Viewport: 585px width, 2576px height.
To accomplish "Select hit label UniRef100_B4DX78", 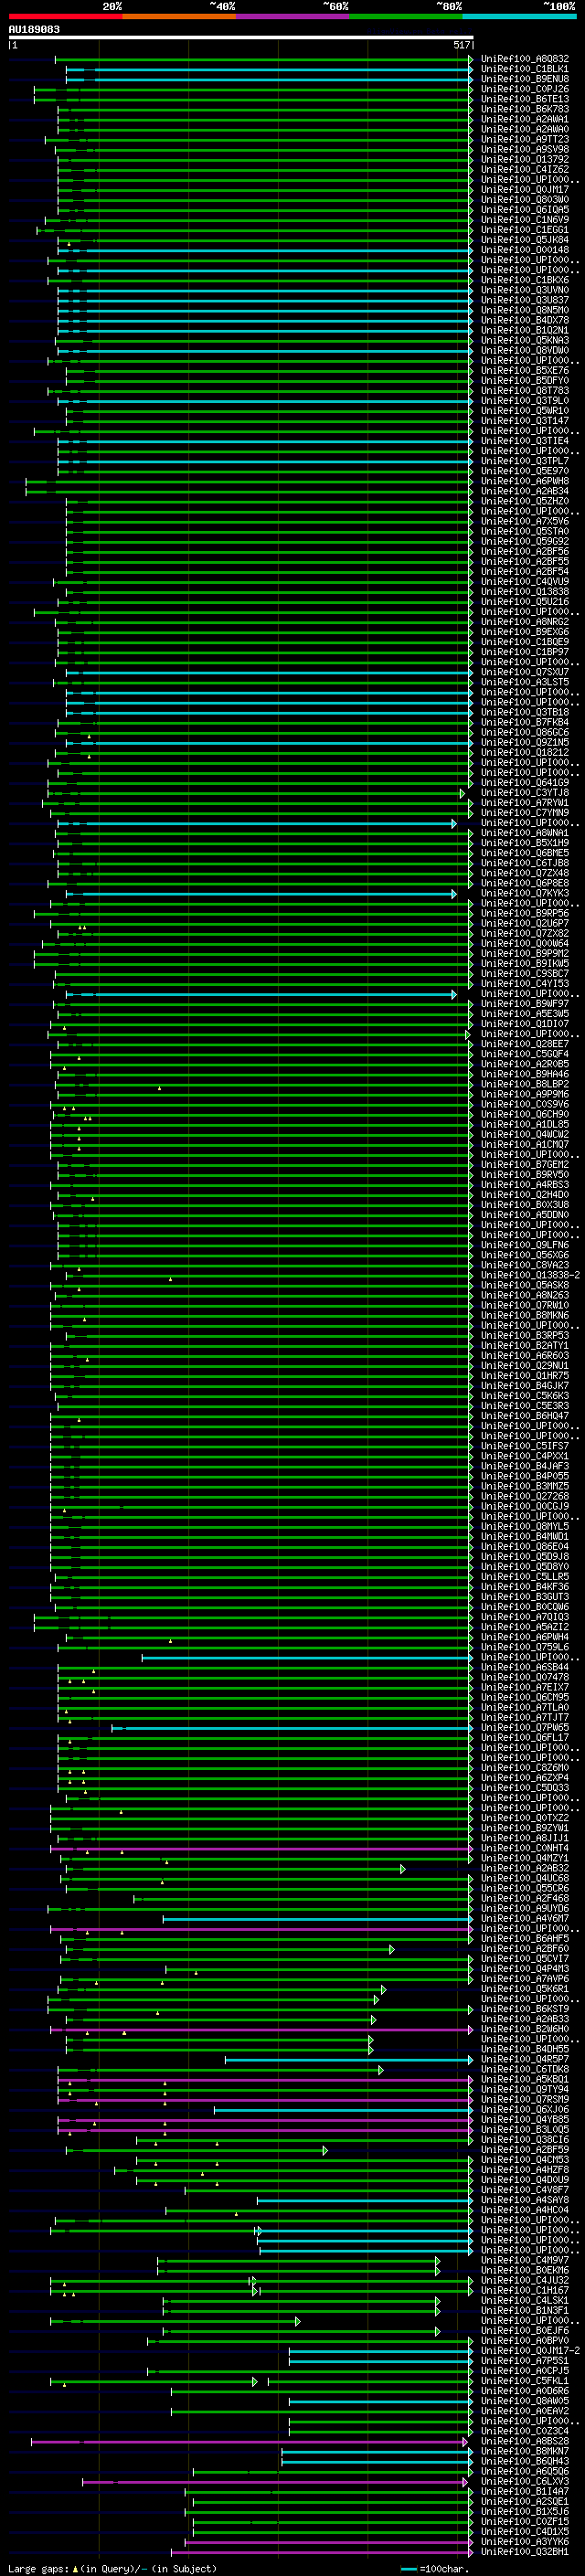I will click(x=525, y=320).
